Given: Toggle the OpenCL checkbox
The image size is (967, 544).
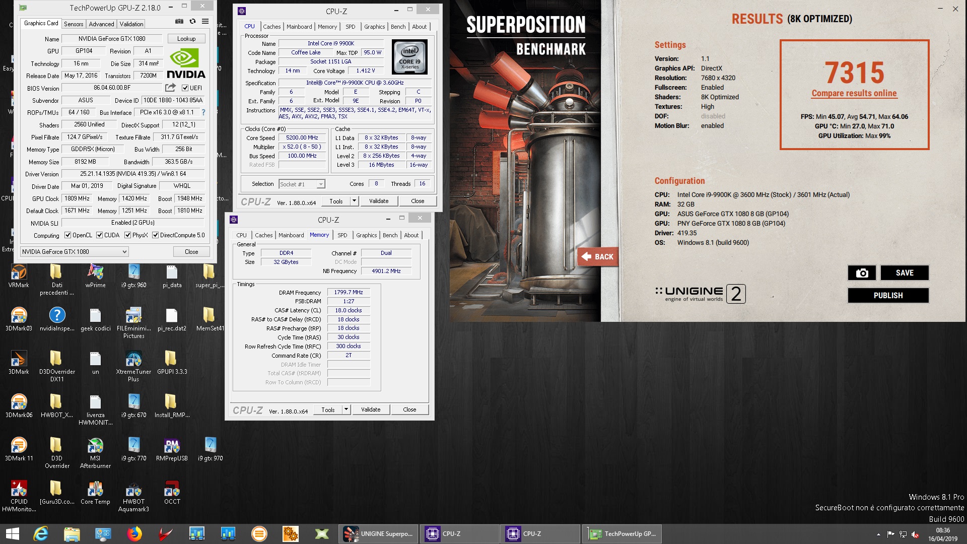Looking at the screenshot, I should tap(67, 235).
